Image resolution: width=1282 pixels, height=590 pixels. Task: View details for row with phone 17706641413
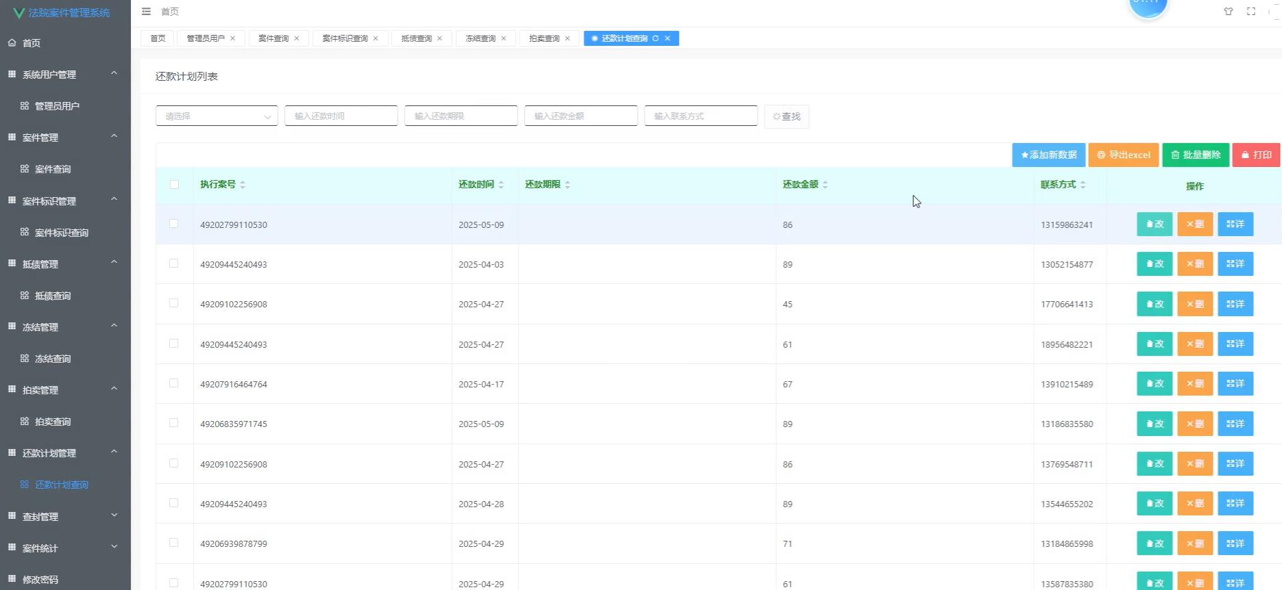click(1235, 304)
